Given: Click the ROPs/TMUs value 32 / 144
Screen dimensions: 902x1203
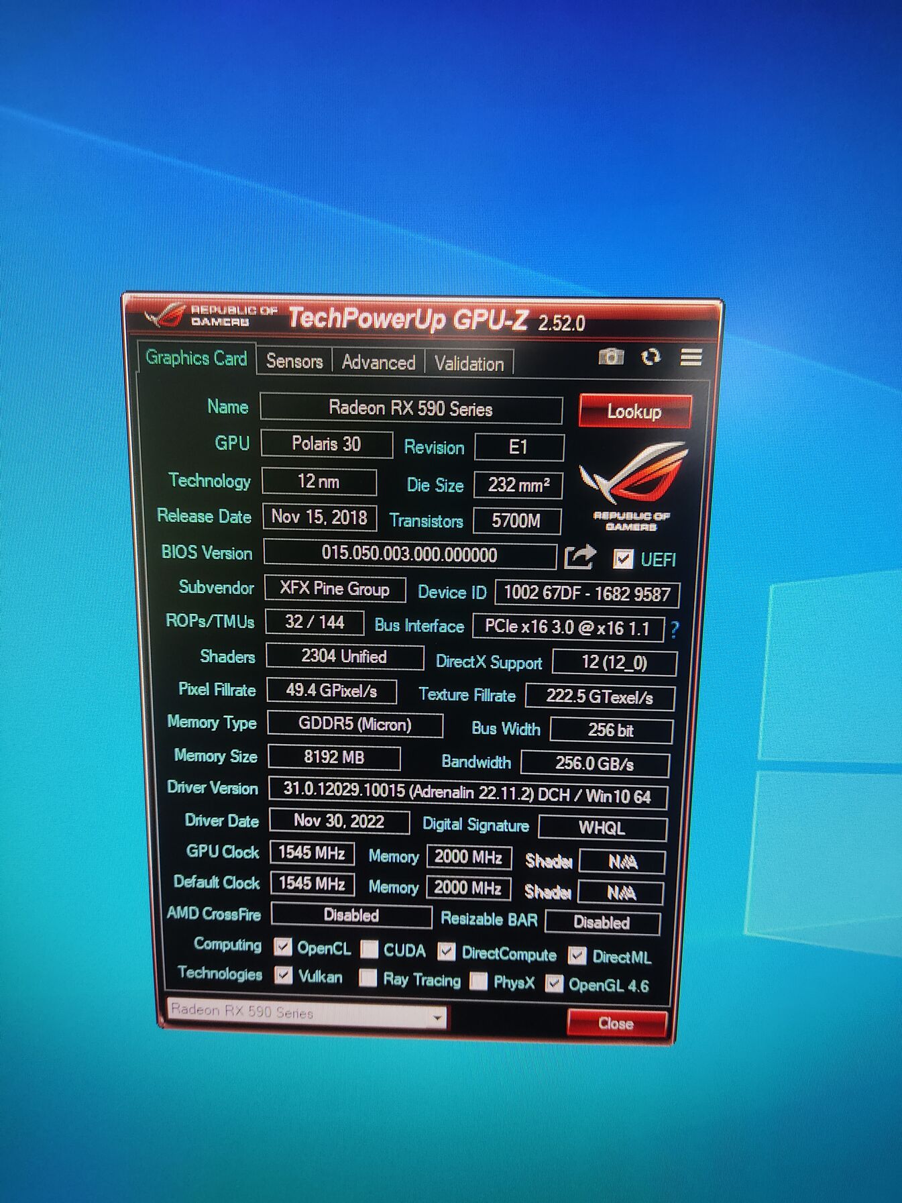Looking at the screenshot, I should click(315, 622).
